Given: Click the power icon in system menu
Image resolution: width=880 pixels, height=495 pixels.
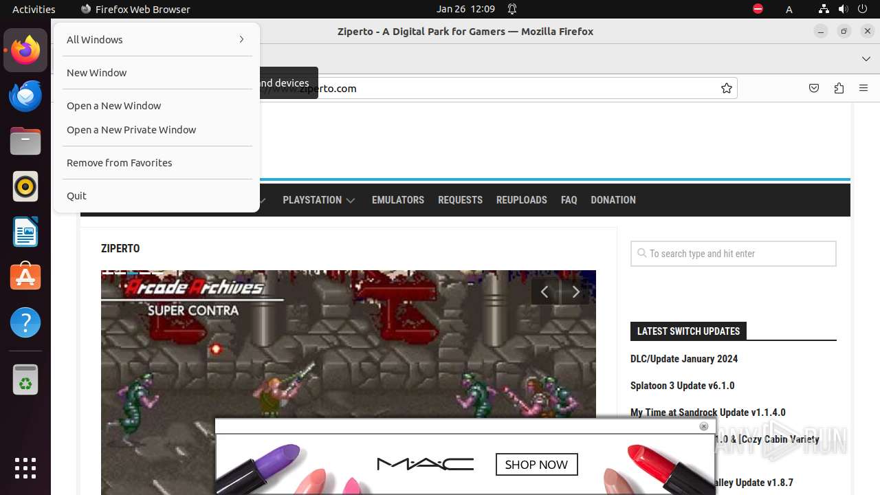Looking at the screenshot, I should tap(862, 9).
